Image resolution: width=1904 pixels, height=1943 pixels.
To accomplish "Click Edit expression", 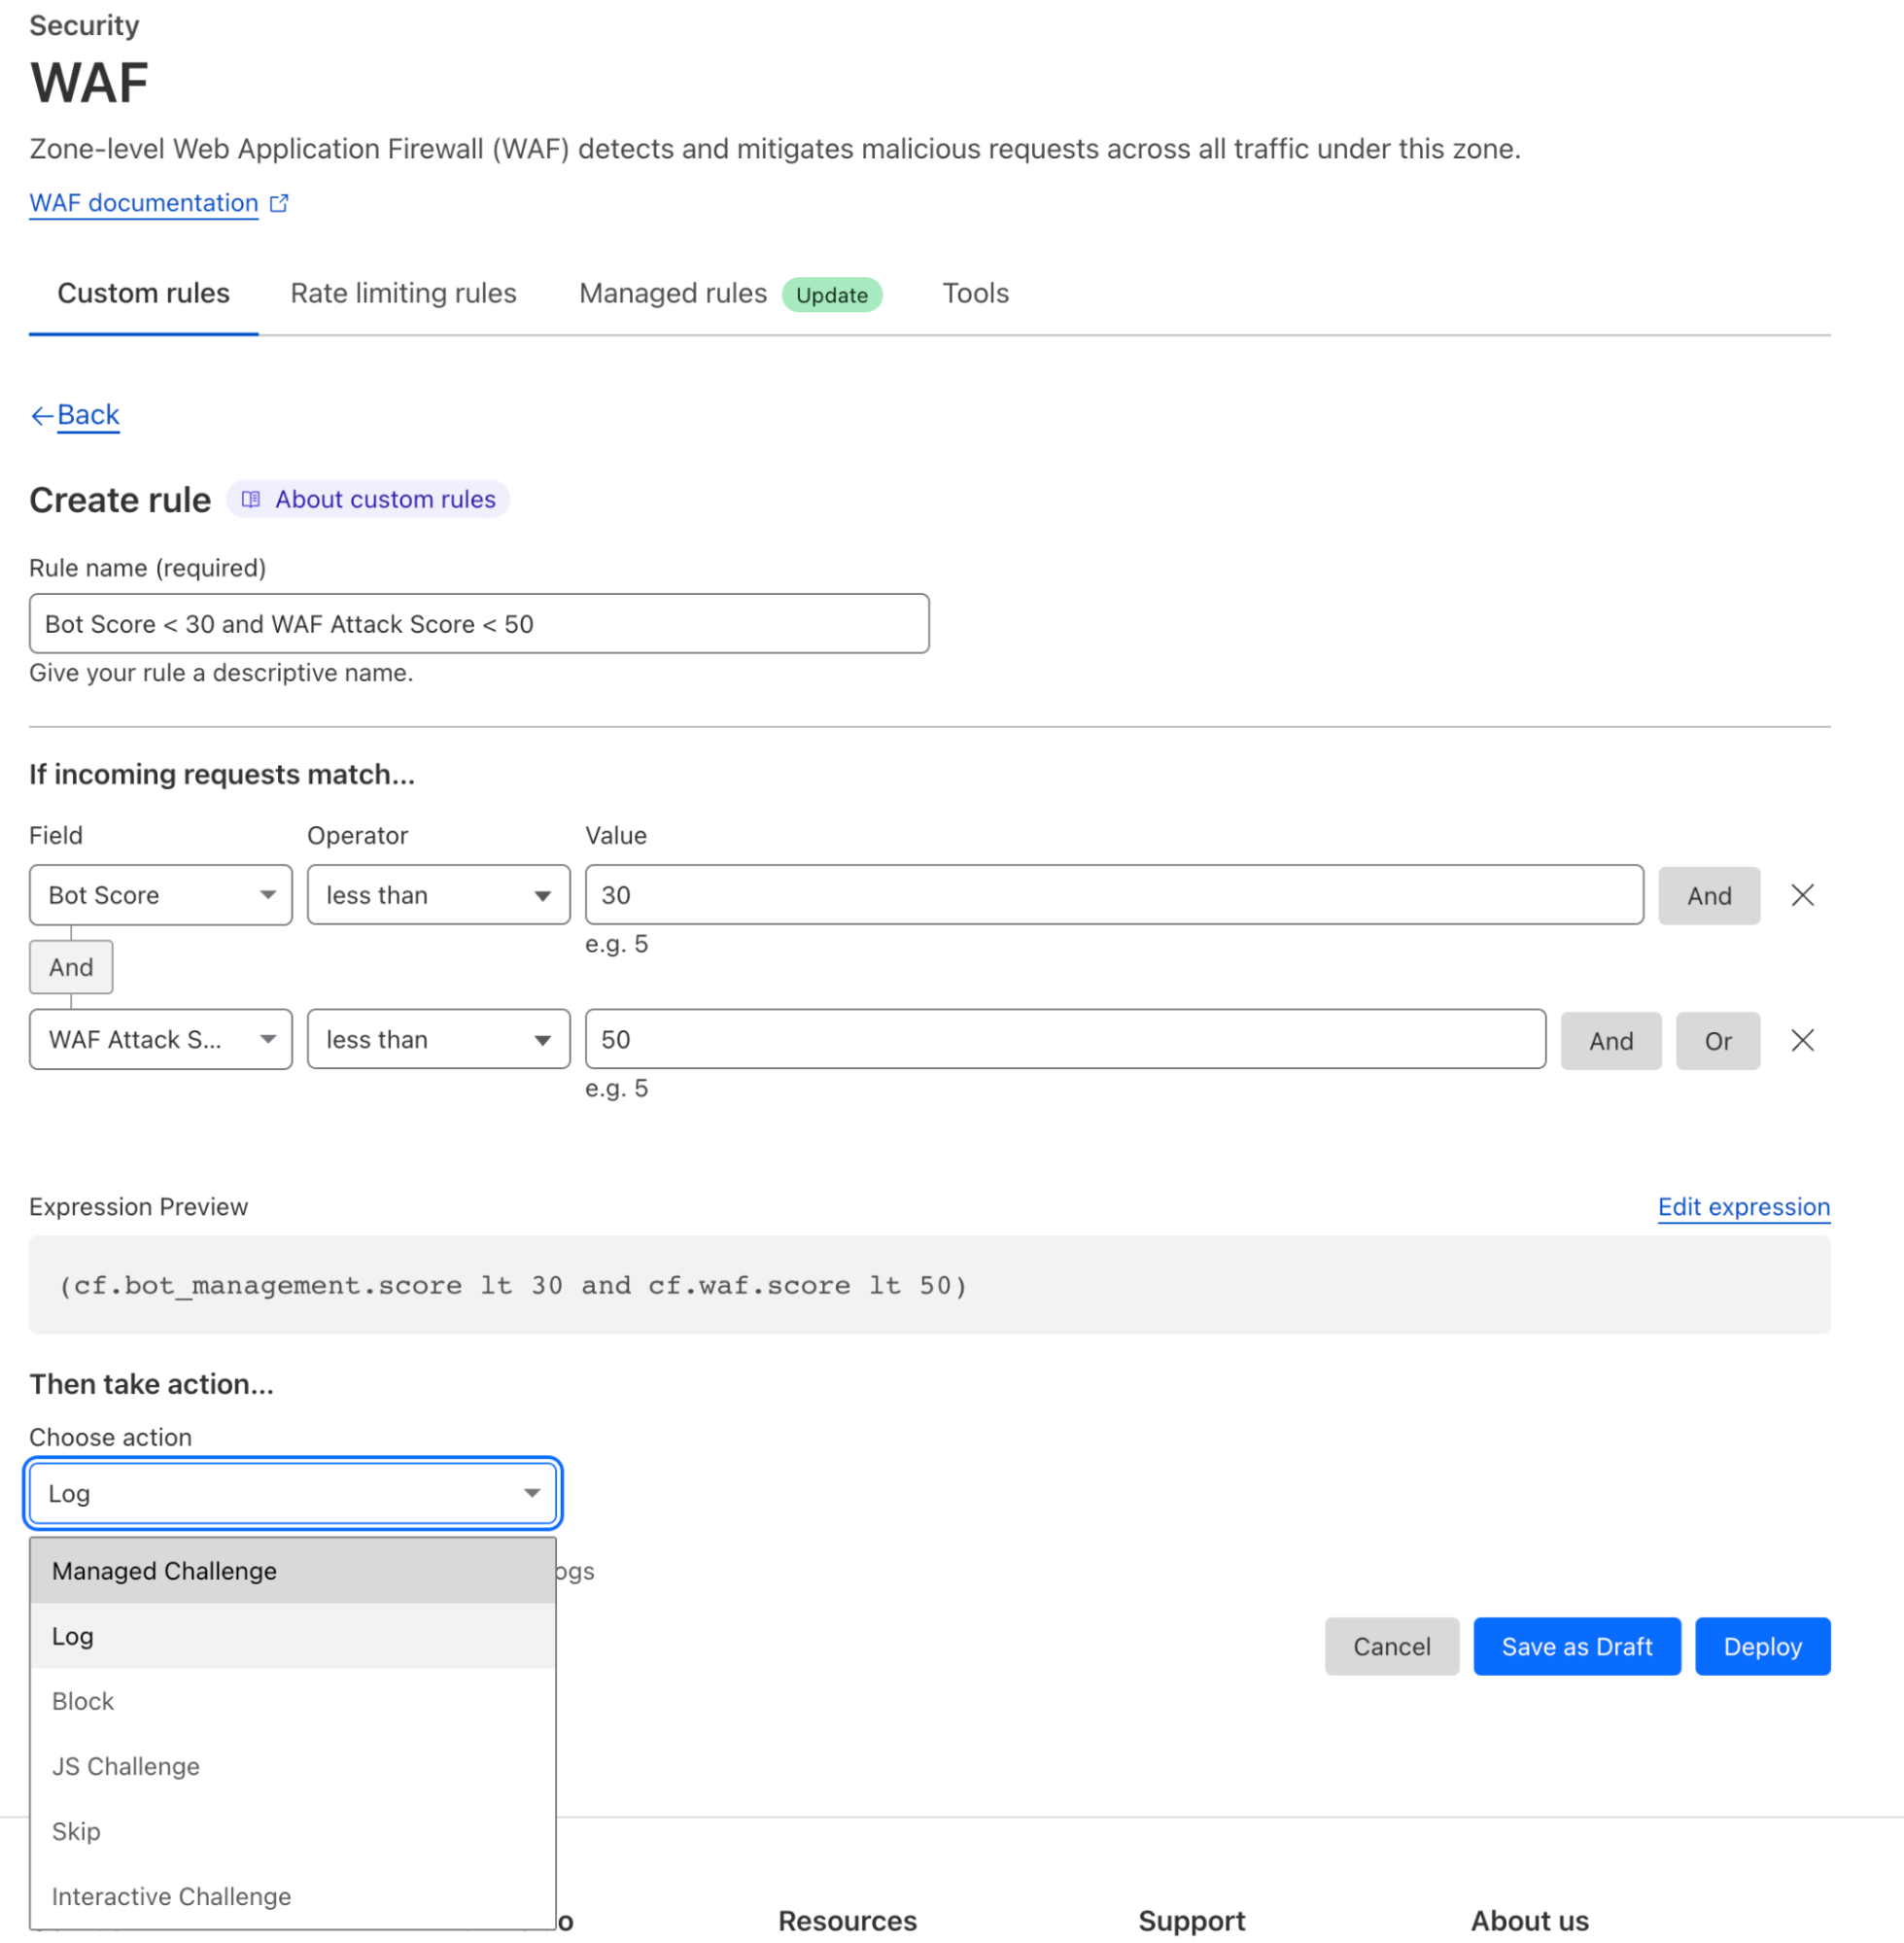I will pyautogui.click(x=1743, y=1206).
